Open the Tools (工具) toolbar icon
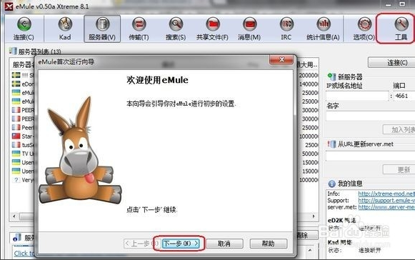This screenshot has height=260, width=415. point(401,29)
